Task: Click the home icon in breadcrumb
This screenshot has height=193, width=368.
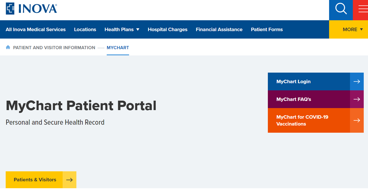Action: click(x=8, y=47)
